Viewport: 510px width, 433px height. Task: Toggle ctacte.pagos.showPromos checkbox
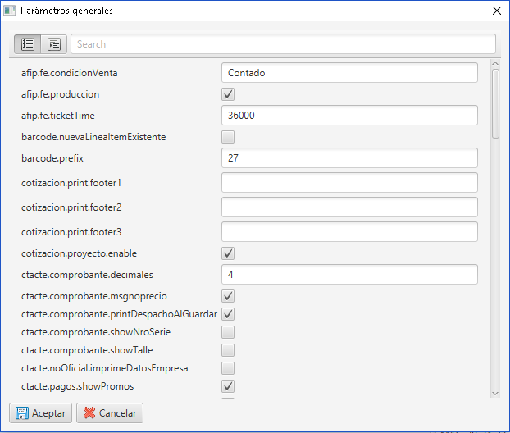pyautogui.click(x=228, y=386)
